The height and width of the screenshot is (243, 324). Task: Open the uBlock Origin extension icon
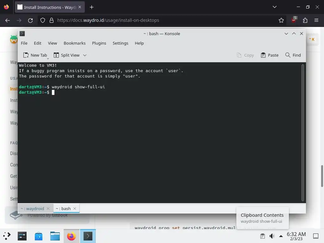[x=294, y=20]
